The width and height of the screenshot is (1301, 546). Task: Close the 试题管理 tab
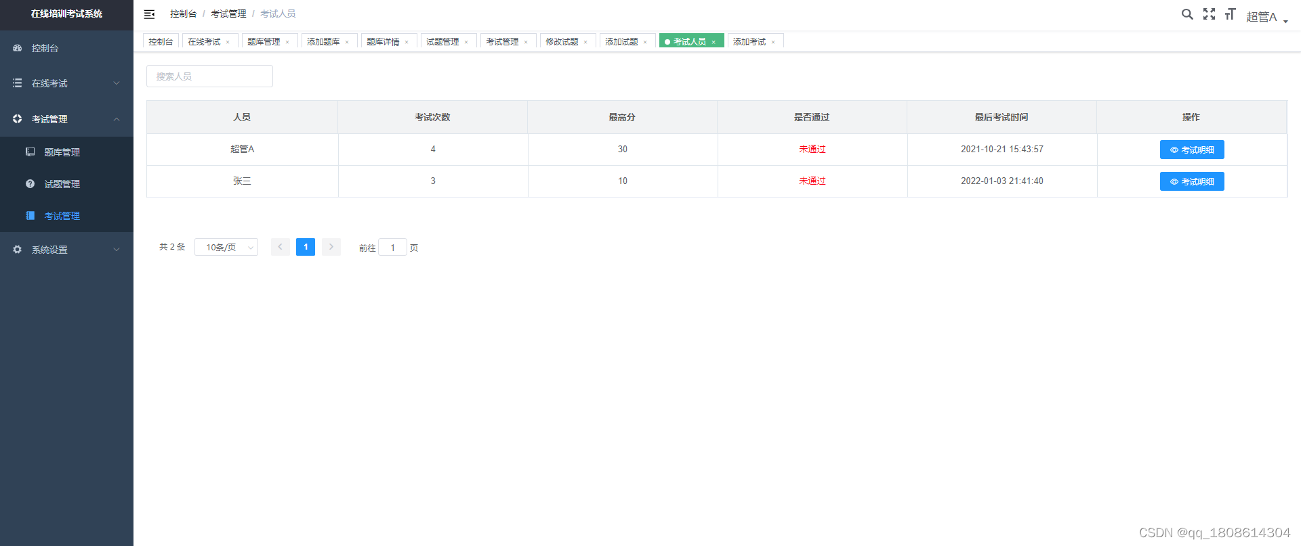tap(466, 42)
